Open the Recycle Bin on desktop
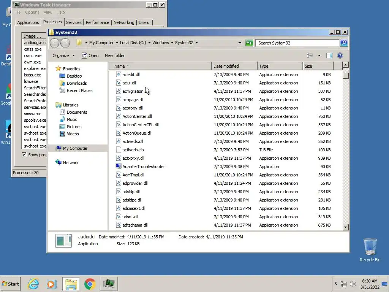389x292 pixels. (370, 249)
